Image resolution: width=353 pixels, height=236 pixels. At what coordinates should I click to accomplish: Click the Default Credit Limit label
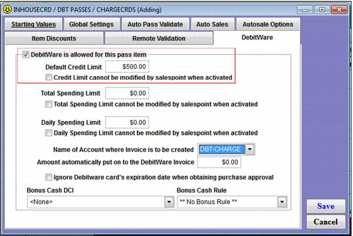click(x=73, y=67)
